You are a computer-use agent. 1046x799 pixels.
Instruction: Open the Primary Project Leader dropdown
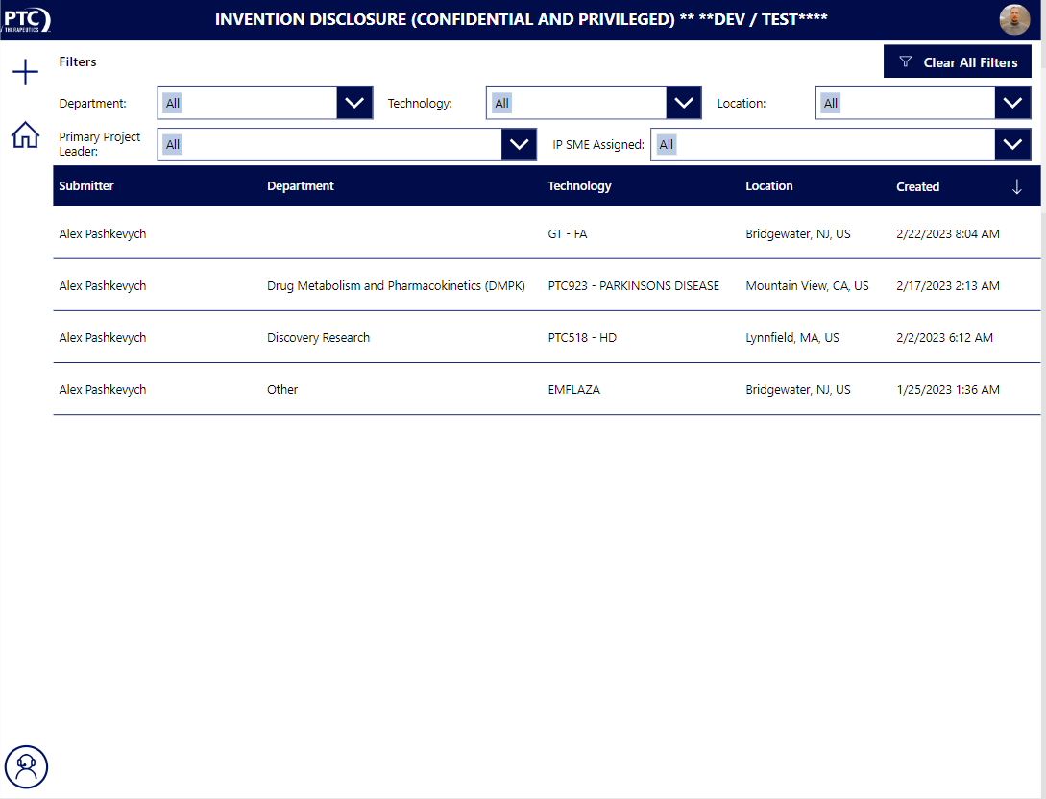point(519,144)
